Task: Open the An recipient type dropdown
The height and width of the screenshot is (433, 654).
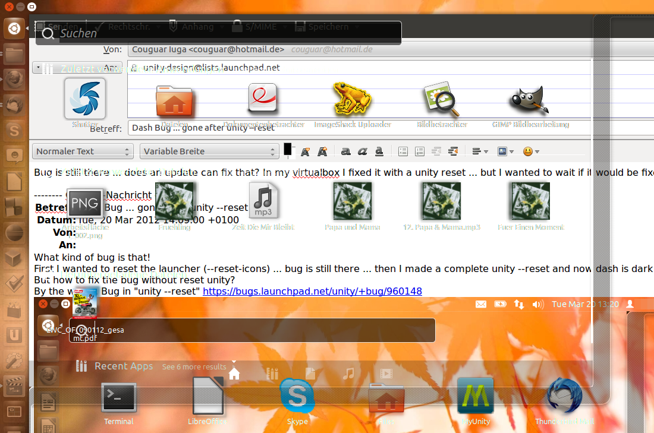Action: coord(77,68)
